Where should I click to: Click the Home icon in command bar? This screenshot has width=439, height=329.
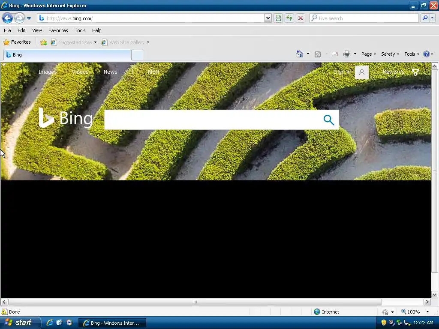[300, 54]
